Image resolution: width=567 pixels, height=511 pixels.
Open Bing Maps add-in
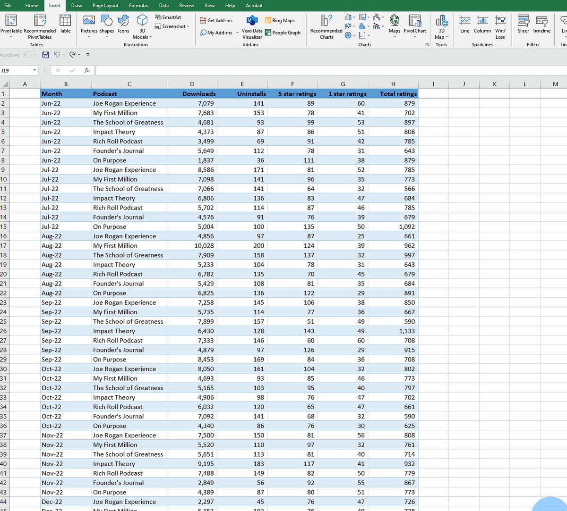pos(280,20)
